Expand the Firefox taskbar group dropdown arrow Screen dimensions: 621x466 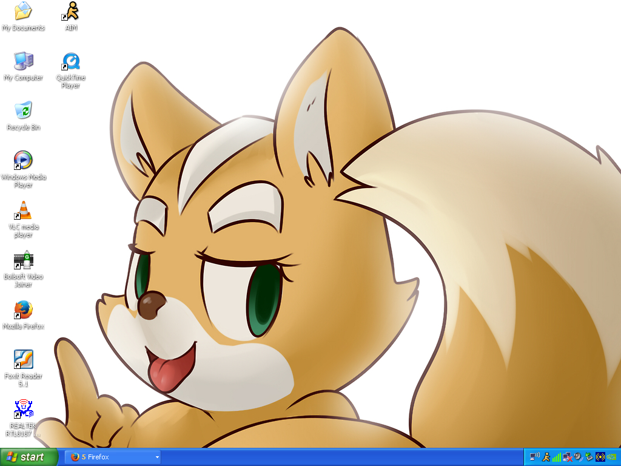(157, 457)
